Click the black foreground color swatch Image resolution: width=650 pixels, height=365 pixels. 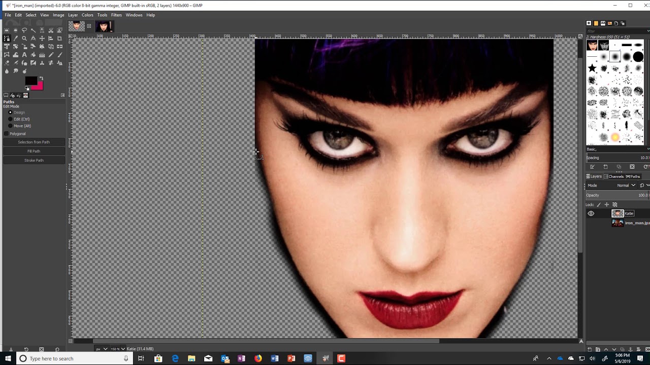point(31,81)
